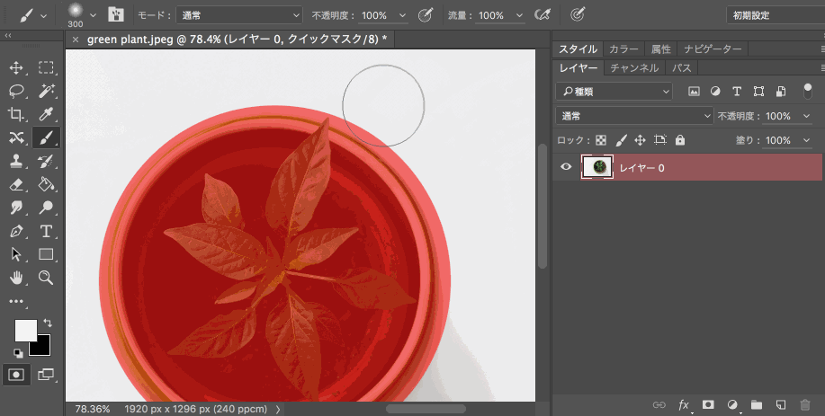Activate the Crop tool

coord(16,114)
